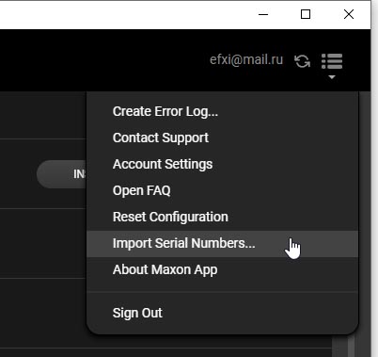The image size is (378, 357).
Task: Select Sign Out from the menu
Action: (x=222, y=313)
